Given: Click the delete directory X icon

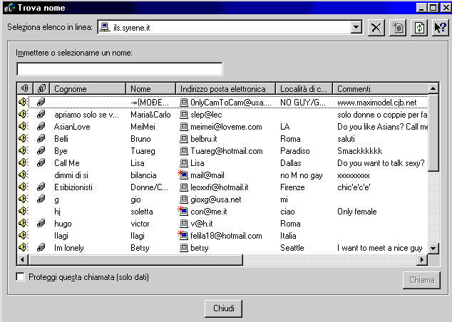Looking at the screenshot, I should pos(376,28).
